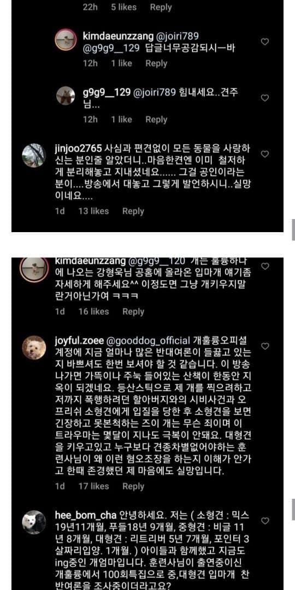View the 16 likes on kimdaeunzzang's comment
Viewport: 295px width, 590px height.
click(94, 311)
